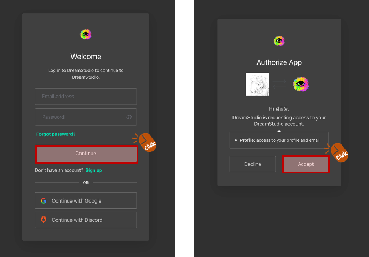The image size is (369, 257).
Task: Click the user profile sketch thumbnail
Action: click(257, 84)
